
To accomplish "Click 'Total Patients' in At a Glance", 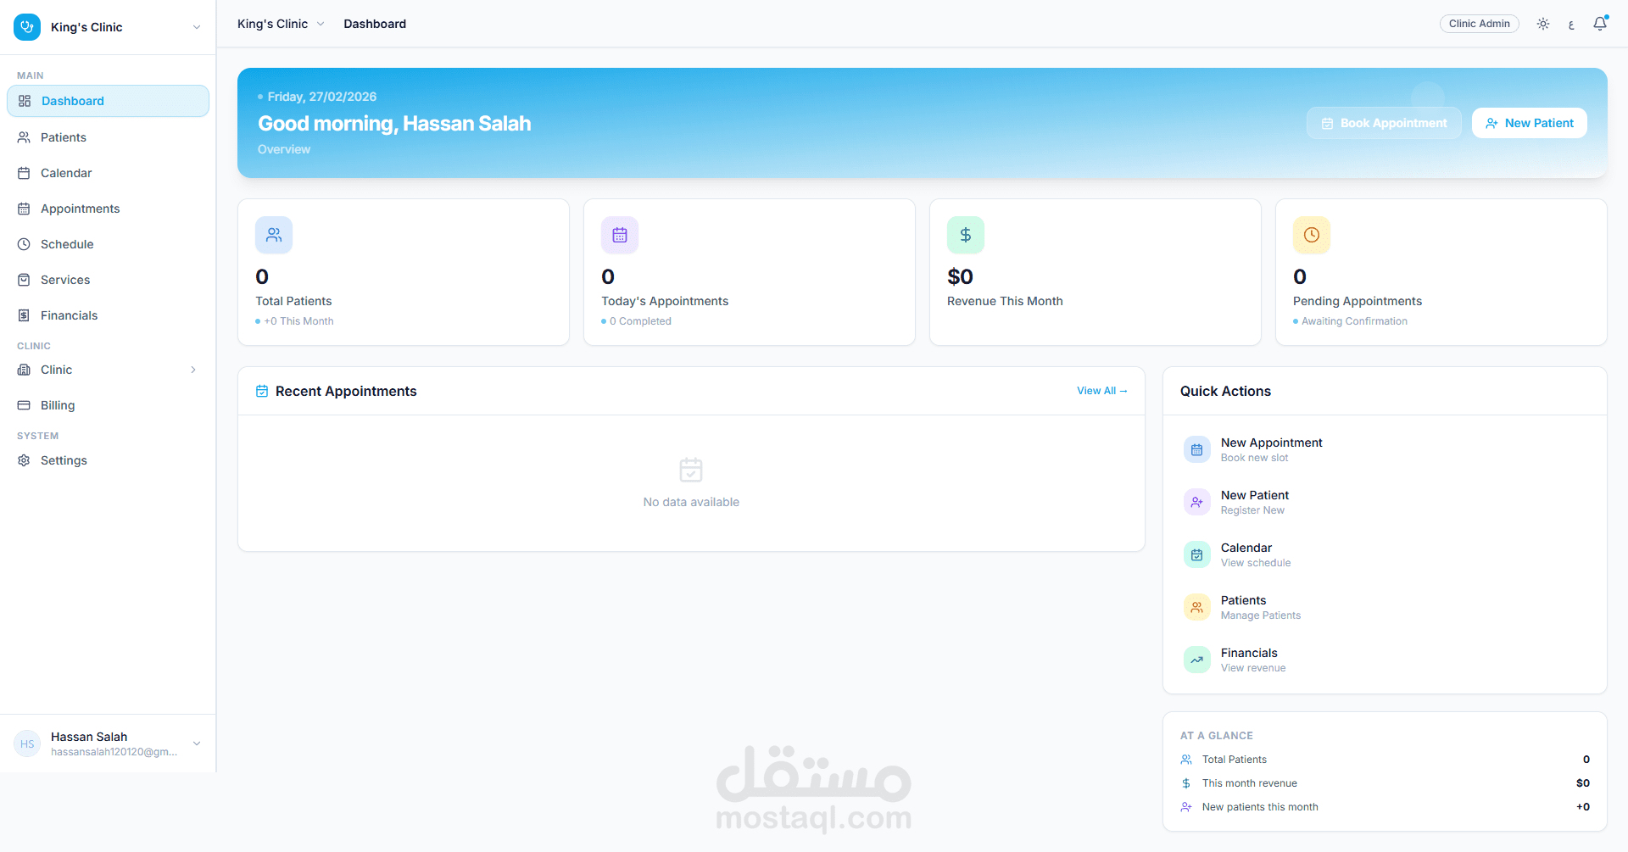I will pyautogui.click(x=1235, y=760).
